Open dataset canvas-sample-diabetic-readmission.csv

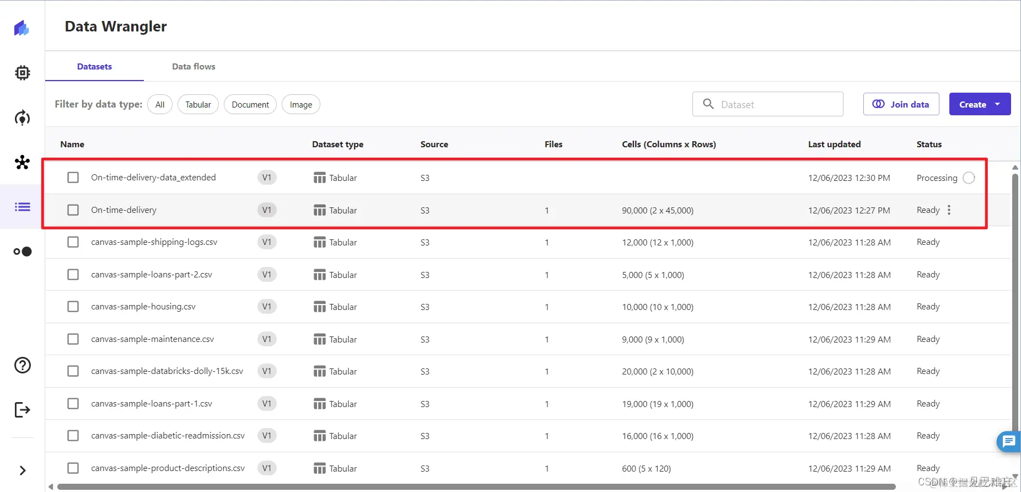(x=168, y=435)
